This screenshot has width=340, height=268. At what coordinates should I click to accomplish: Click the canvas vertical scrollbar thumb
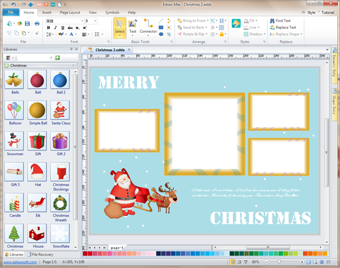326,153
